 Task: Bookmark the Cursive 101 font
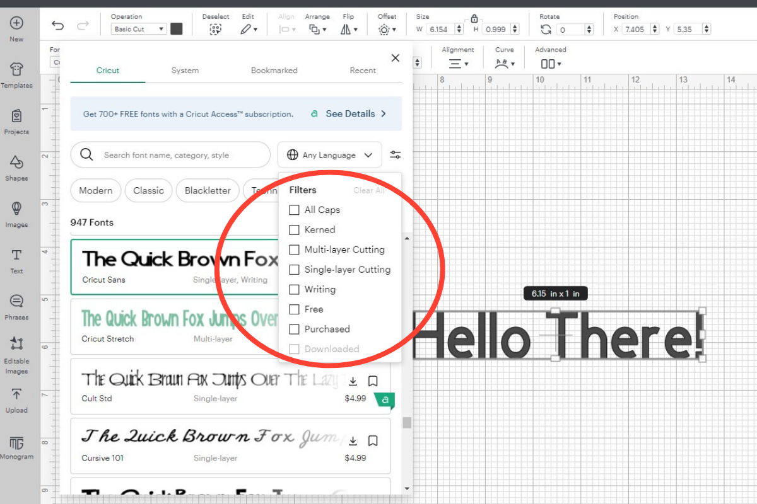pos(373,440)
